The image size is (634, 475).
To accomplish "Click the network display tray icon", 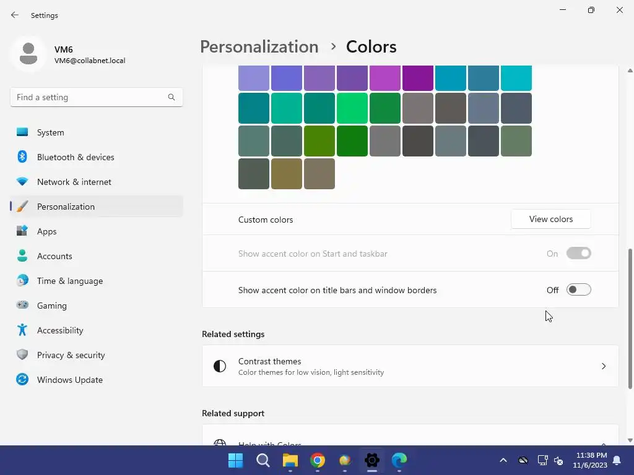I will click(x=542, y=460).
